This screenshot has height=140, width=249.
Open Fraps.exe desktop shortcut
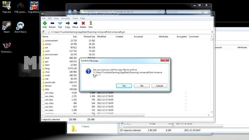tap(7, 7)
